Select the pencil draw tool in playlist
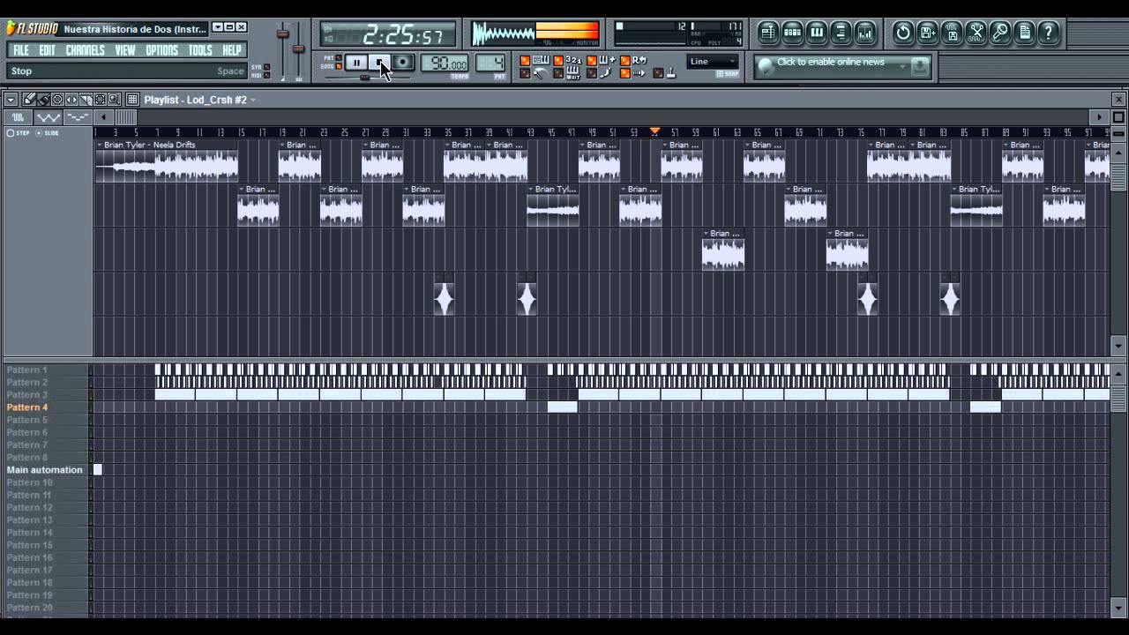Image resolution: width=1129 pixels, height=635 pixels. (29, 100)
